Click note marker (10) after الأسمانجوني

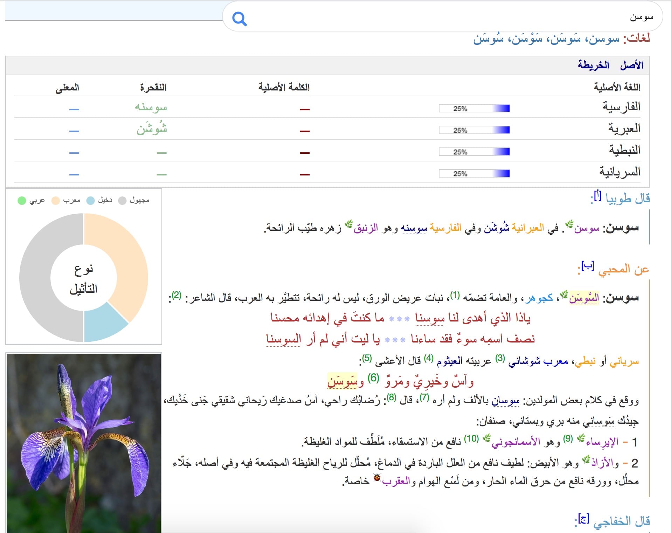pos(471,438)
